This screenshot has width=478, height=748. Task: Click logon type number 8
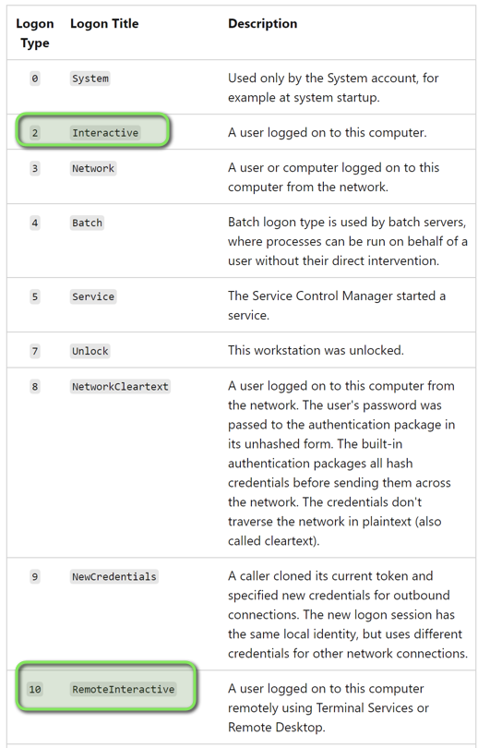(x=35, y=386)
